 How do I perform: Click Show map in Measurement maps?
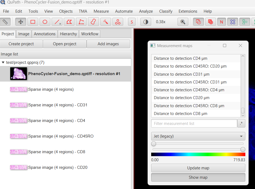point(198,177)
